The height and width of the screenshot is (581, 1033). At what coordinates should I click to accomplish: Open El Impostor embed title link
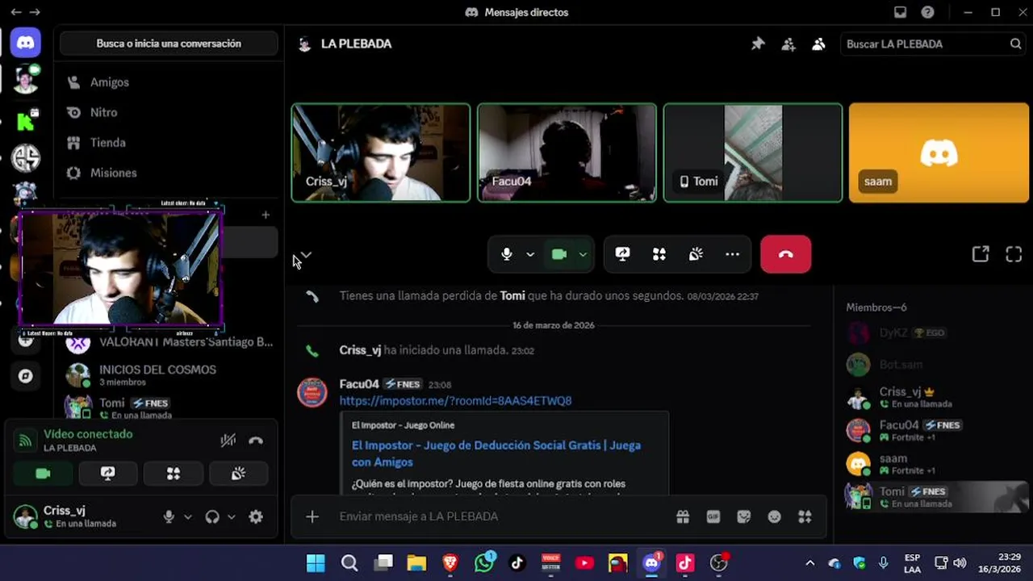click(496, 454)
